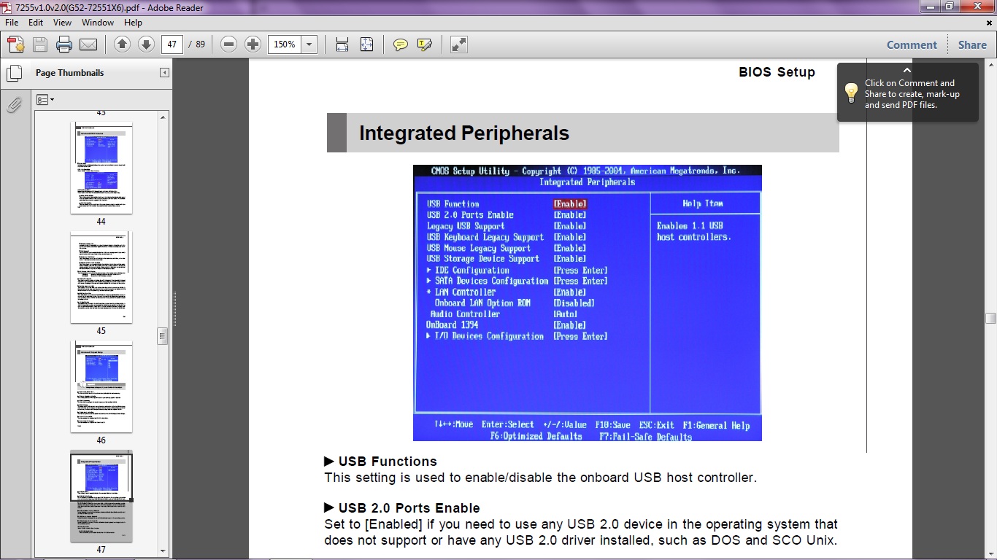
Task: Click the Create PDF online icon
Action: pyautogui.click(x=16, y=44)
